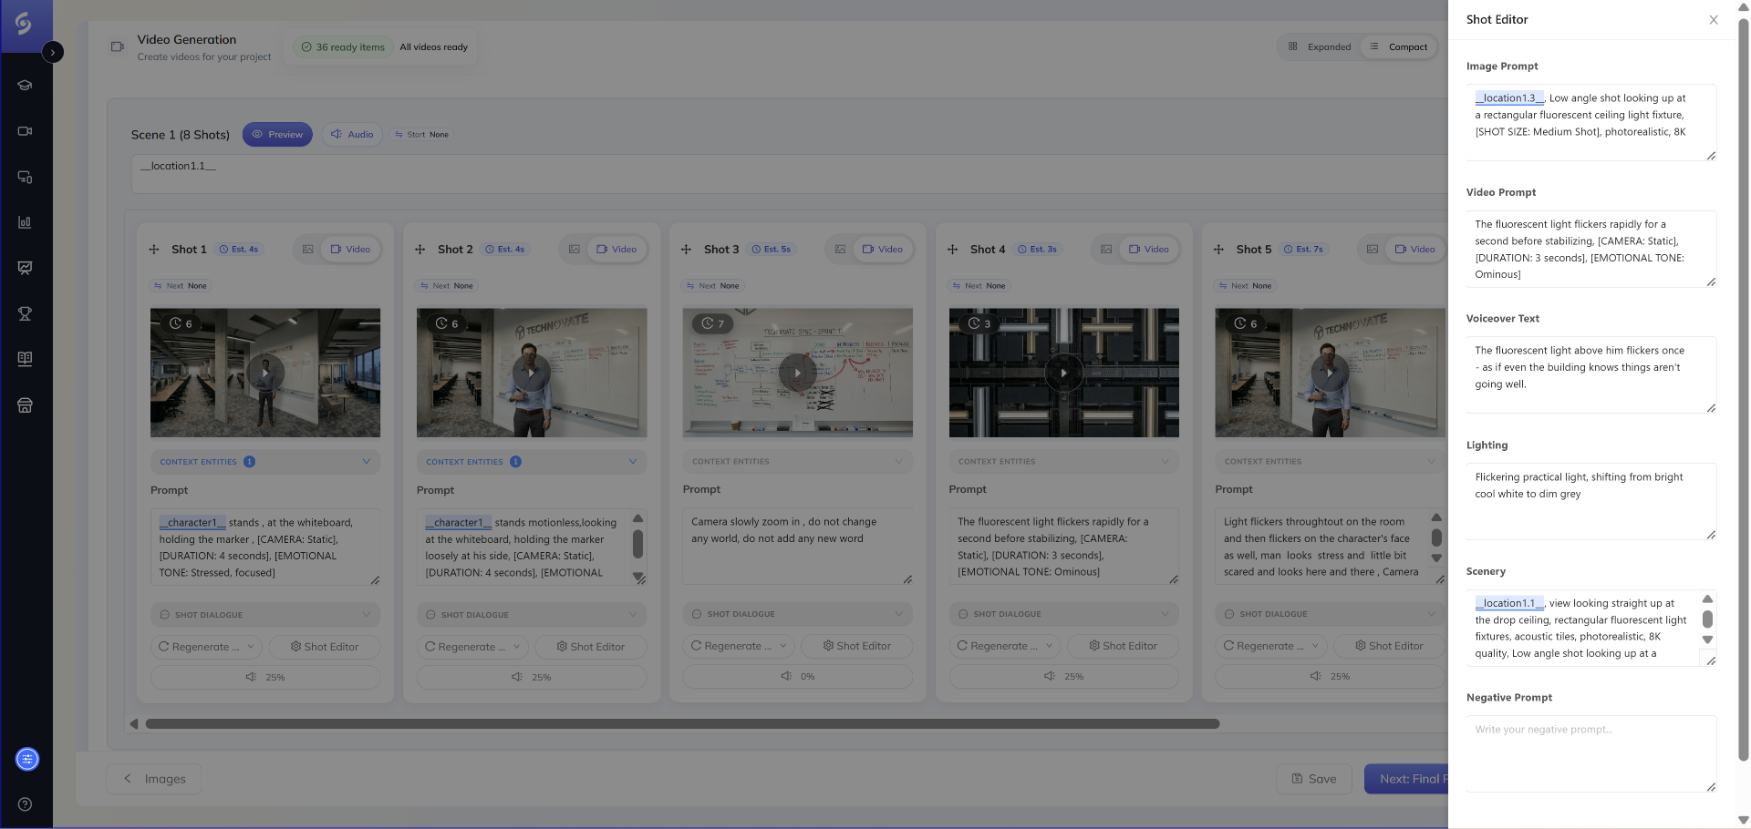Expand Context Entities on Shot 2

pyautogui.click(x=532, y=462)
